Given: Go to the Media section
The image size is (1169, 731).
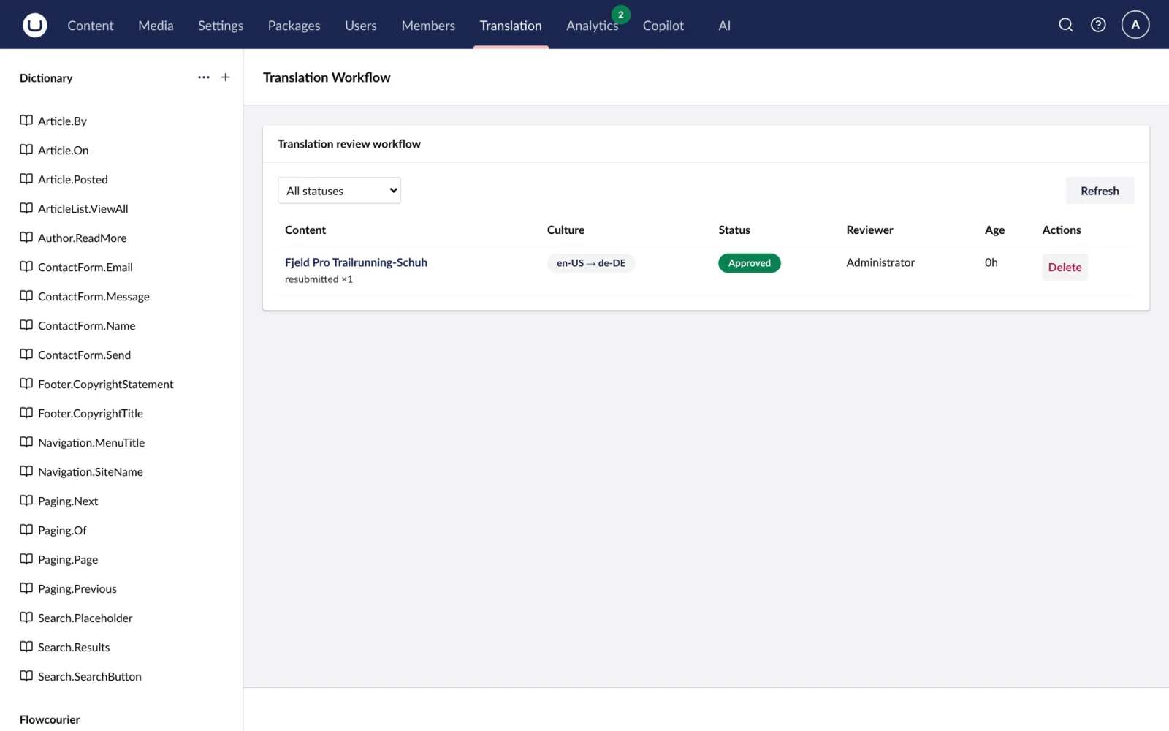Looking at the screenshot, I should coord(156,26).
